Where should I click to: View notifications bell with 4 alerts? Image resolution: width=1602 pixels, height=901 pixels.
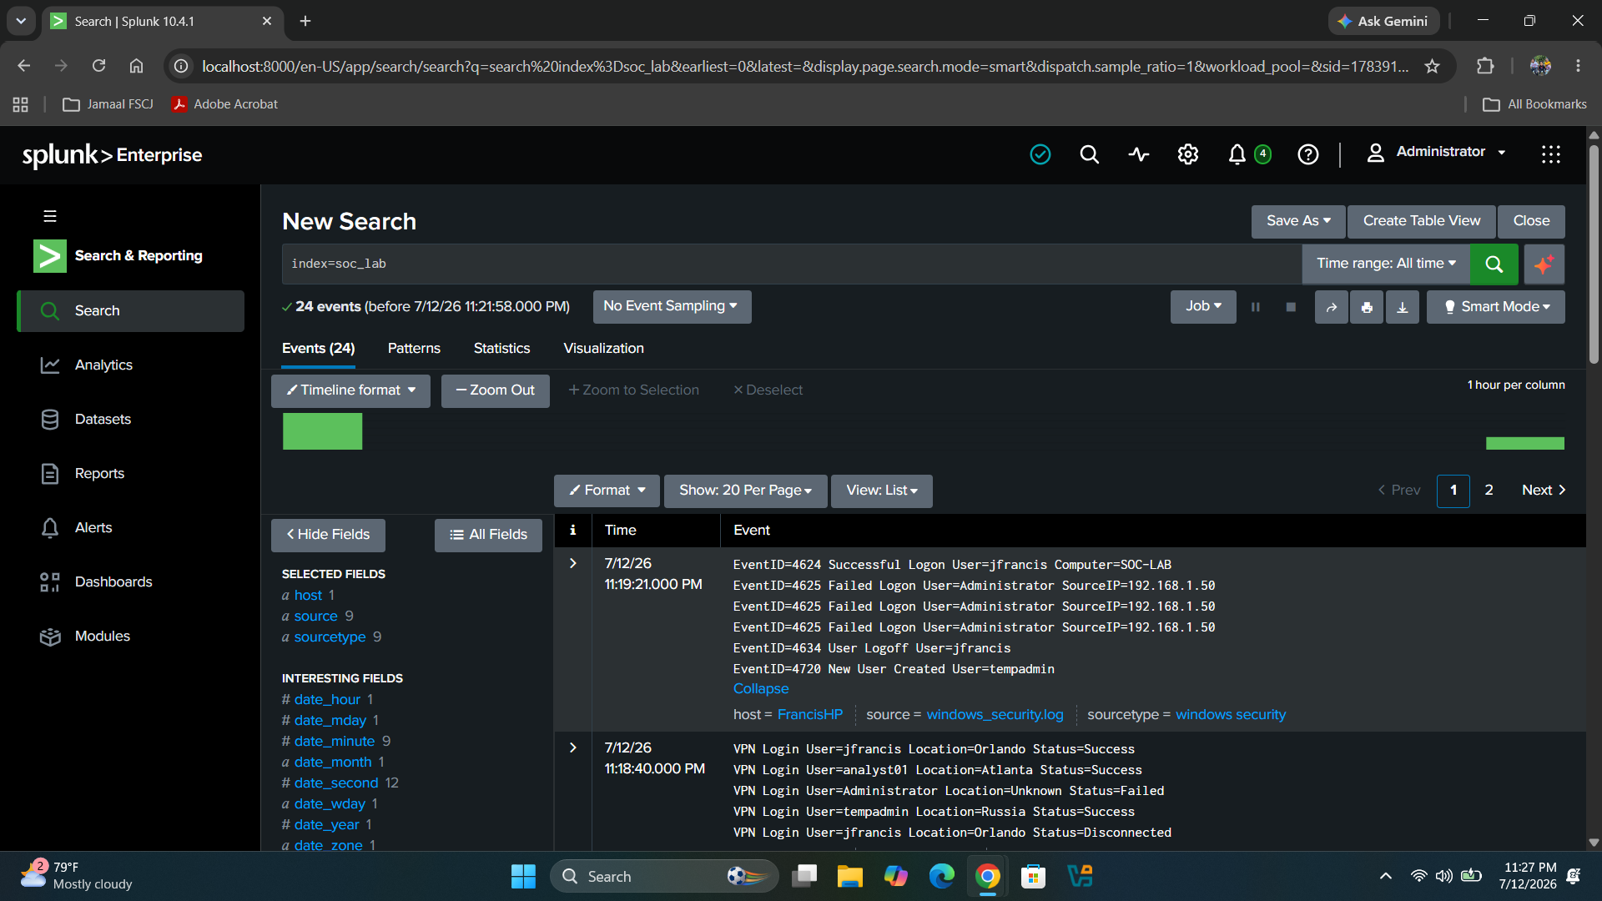click(1248, 154)
